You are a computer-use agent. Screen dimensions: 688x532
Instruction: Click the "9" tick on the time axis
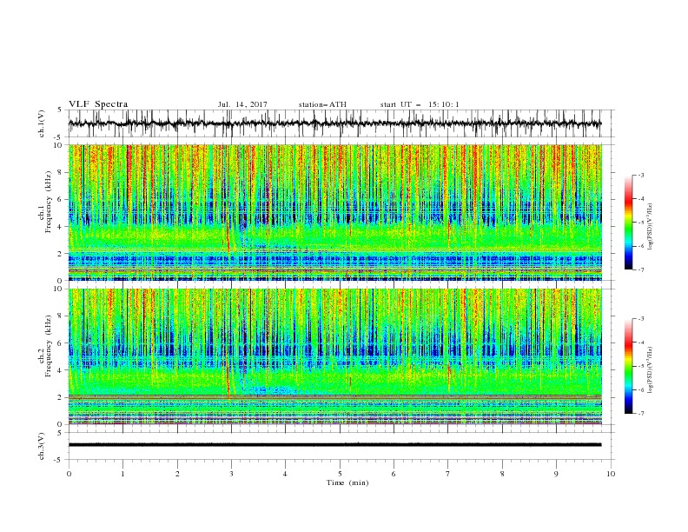coord(556,474)
